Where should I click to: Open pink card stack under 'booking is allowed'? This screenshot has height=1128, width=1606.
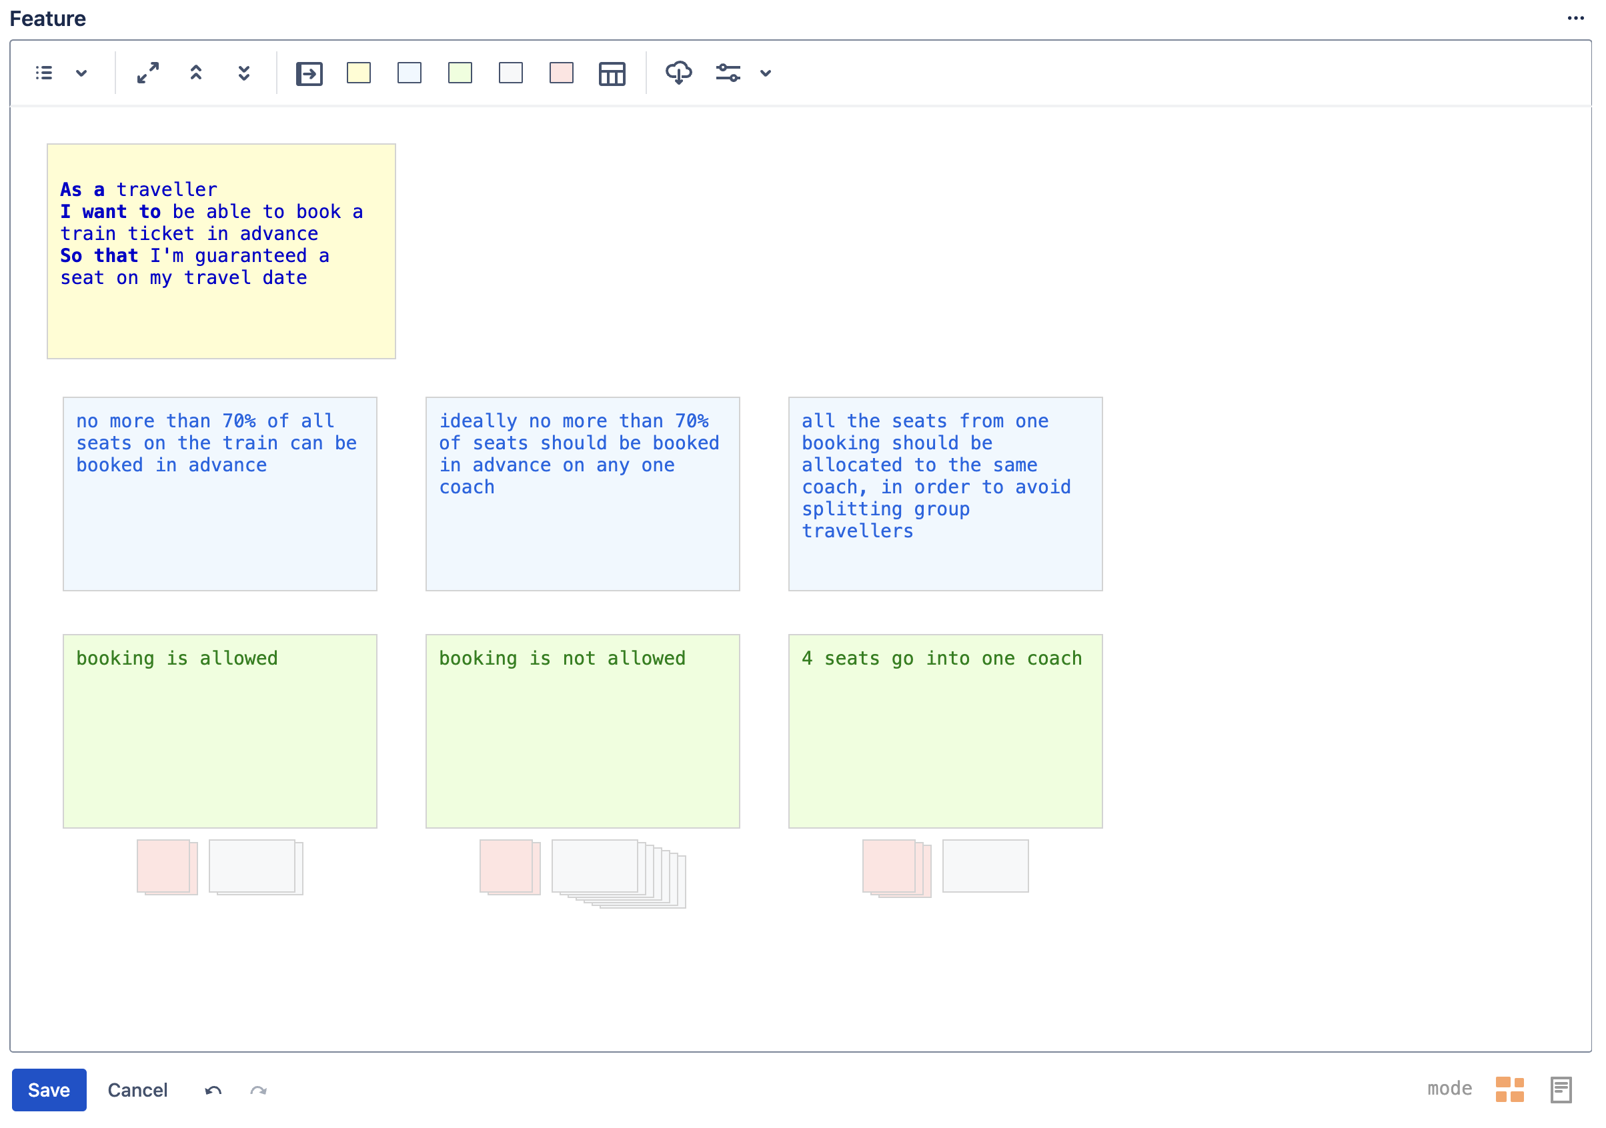click(x=167, y=867)
